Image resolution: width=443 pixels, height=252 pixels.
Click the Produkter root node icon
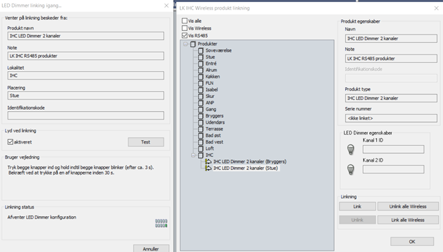point(193,44)
